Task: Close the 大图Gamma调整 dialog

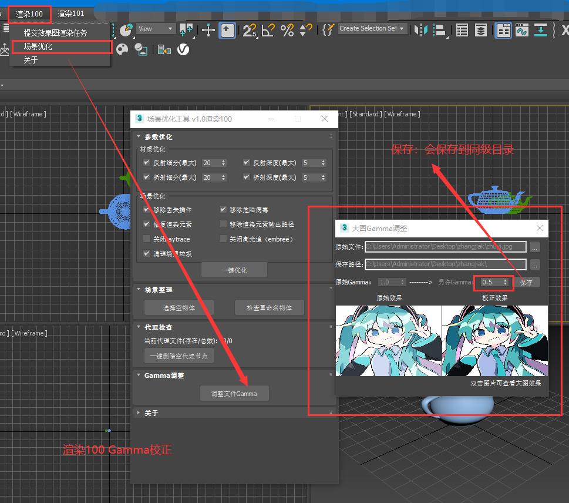Action: [539, 228]
